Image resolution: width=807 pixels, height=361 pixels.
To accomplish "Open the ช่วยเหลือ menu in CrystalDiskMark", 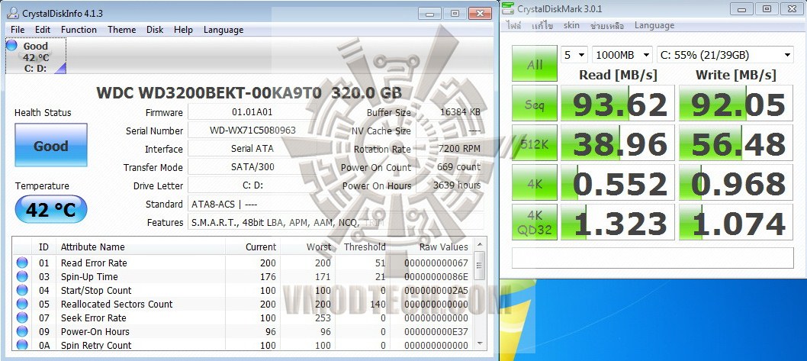I will pyautogui.click(x=607, y=24).
